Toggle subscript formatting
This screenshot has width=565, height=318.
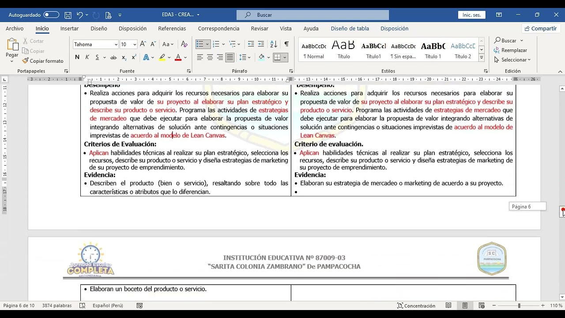124,57
